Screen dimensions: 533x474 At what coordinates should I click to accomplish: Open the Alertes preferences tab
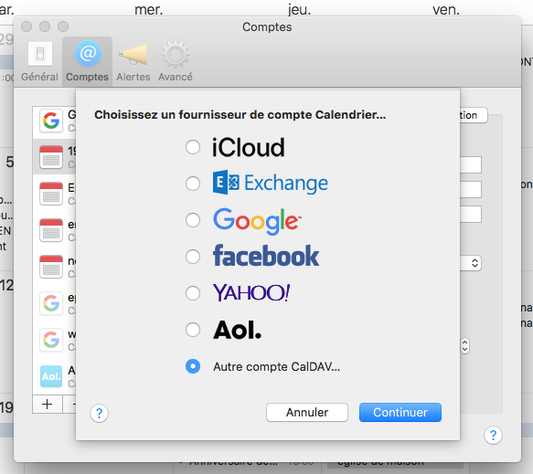pyautogui.click(x=133, y=61)
